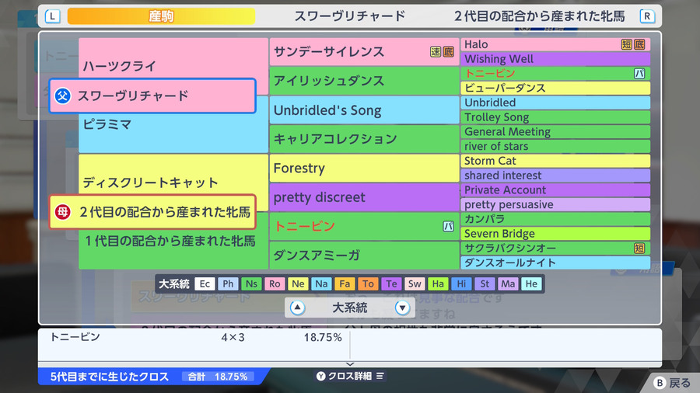Viewport: 700px width, 393px height.
Task: Click 底 badge on Halo row
Action: (x=639, y=44)
